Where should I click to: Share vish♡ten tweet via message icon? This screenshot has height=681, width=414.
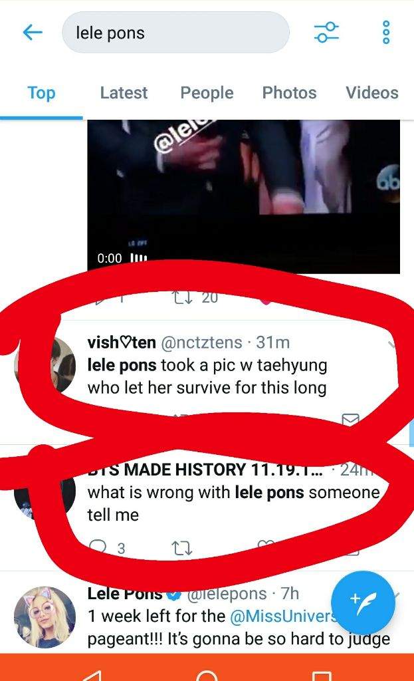(350, 419)
